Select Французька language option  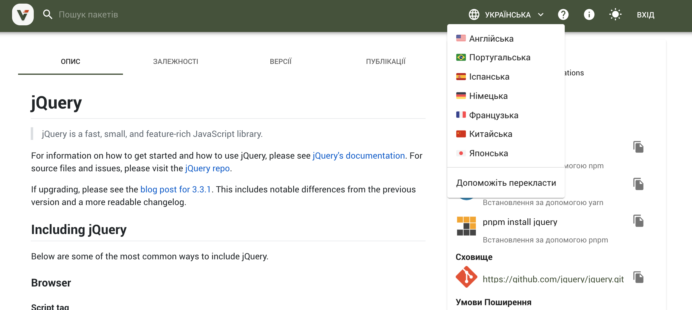coord(506,115)
